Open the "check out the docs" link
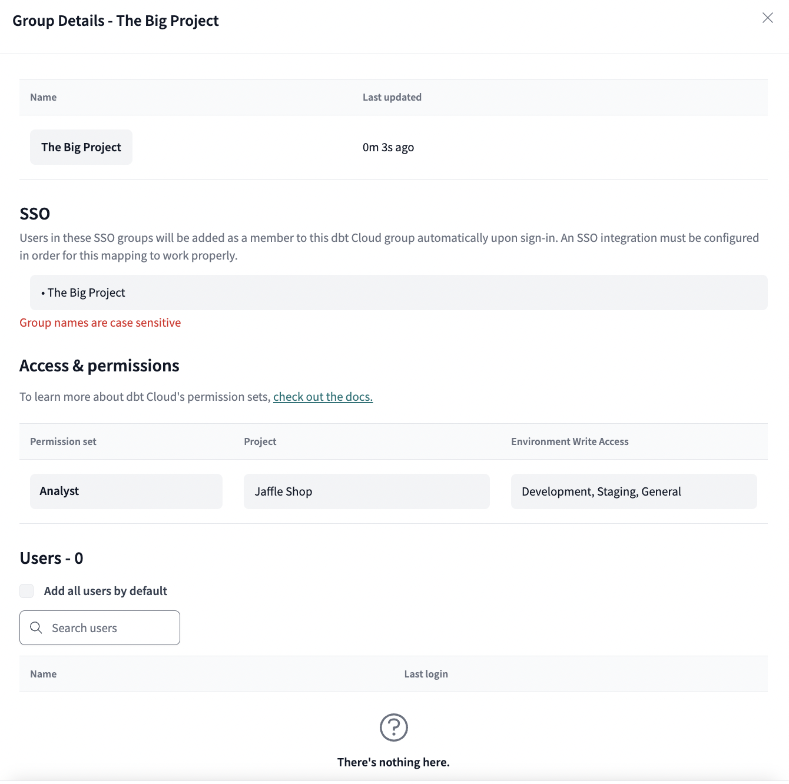 [x=323, y=397]
